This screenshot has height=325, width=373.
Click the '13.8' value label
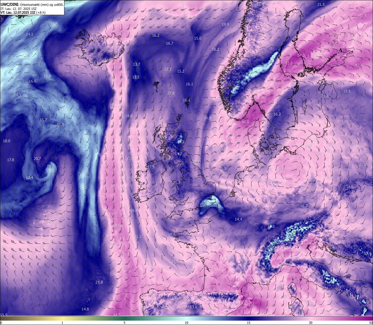[x=193, y=307]
